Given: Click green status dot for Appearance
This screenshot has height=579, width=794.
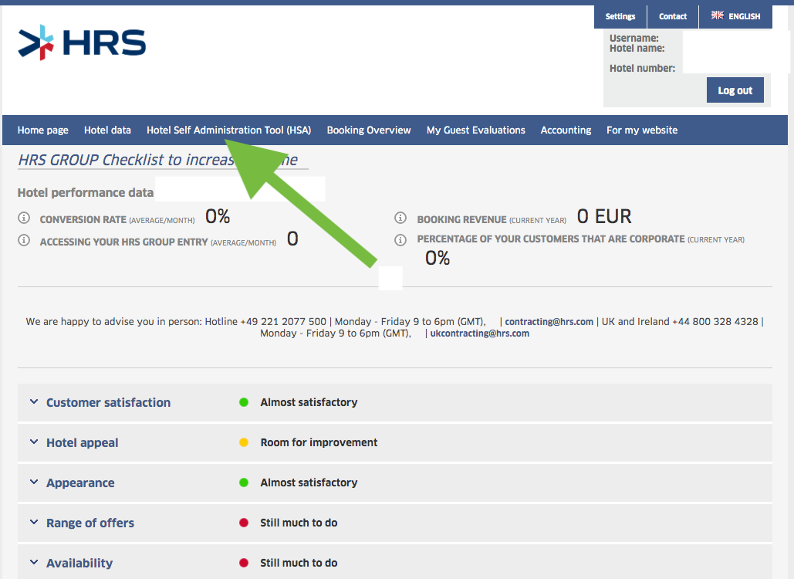Looking at the screenshot, I should (x=244, y=482).
